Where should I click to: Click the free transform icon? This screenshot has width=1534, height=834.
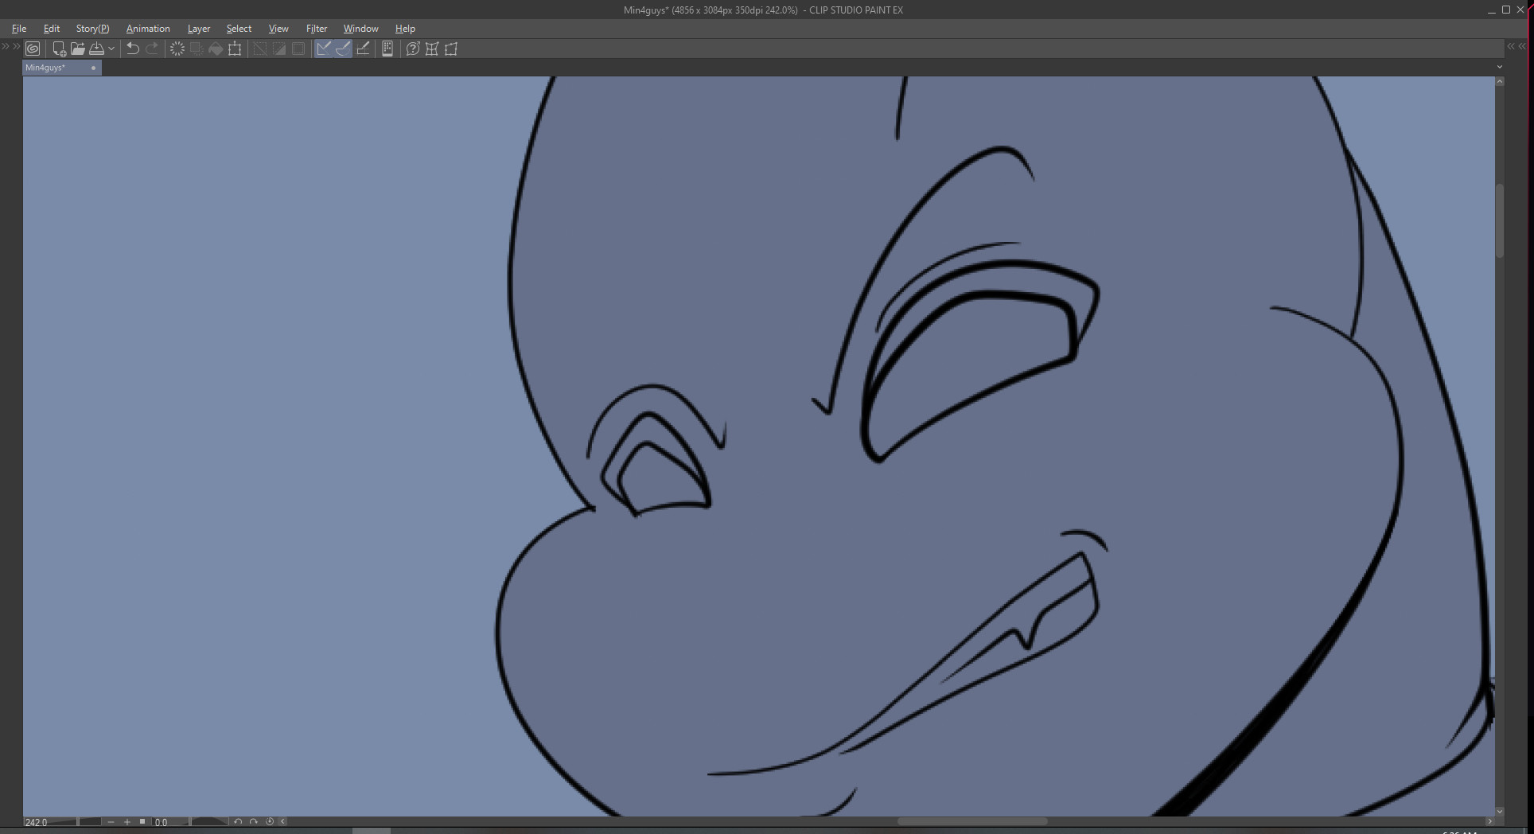(x=451, y=49)
